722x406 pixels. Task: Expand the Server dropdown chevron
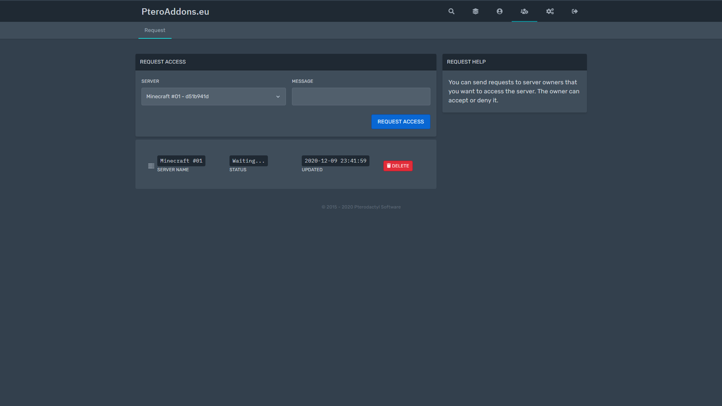pos(278,97)
